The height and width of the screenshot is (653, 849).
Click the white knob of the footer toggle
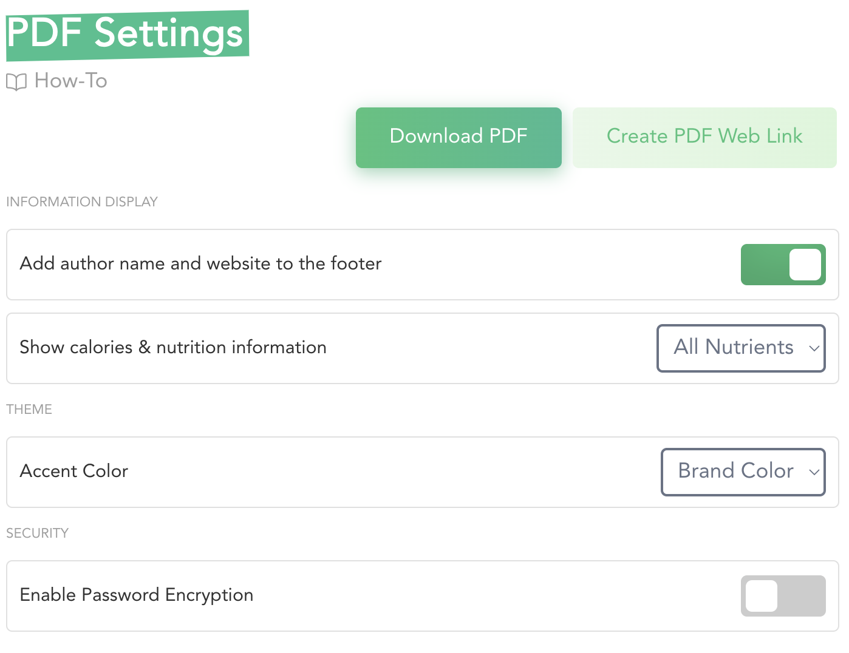click(x=805, y=265)
